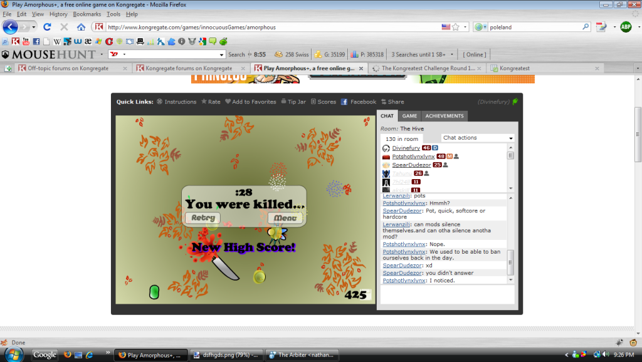This screenshot has width=642, height=362.
Task: Switch to Kongreatest Challenge Round tab
Action: pos(427,68)
